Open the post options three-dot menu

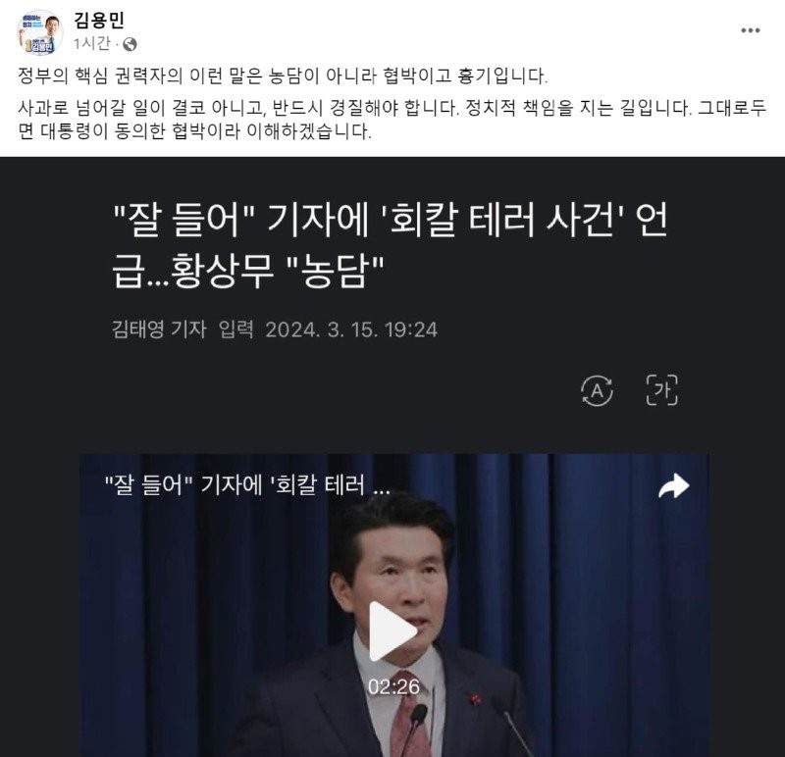point(750,30)
